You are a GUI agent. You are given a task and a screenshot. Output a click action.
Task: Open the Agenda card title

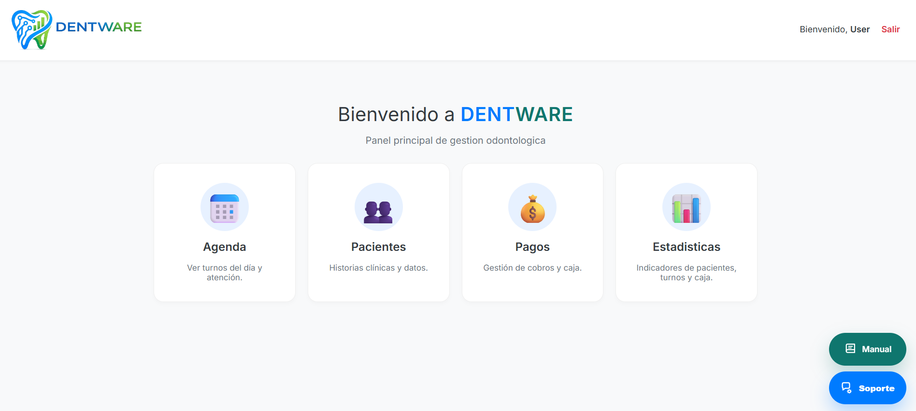point(225,247)
